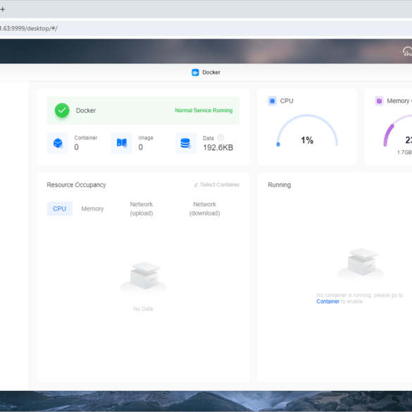Viewport: 412px width, 412px height.
Task: Follow the blue Container link
Action: (x=328, y=301)
